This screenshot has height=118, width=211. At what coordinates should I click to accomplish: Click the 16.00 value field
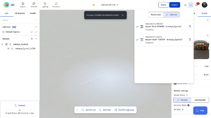[206, 75]
